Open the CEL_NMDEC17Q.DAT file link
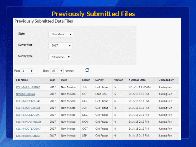Screen dimensions: 196x147 coord(28,115)
